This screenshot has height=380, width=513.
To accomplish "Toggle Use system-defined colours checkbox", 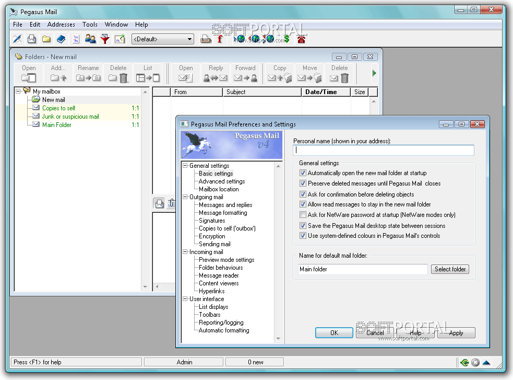I will click(303, 236).
